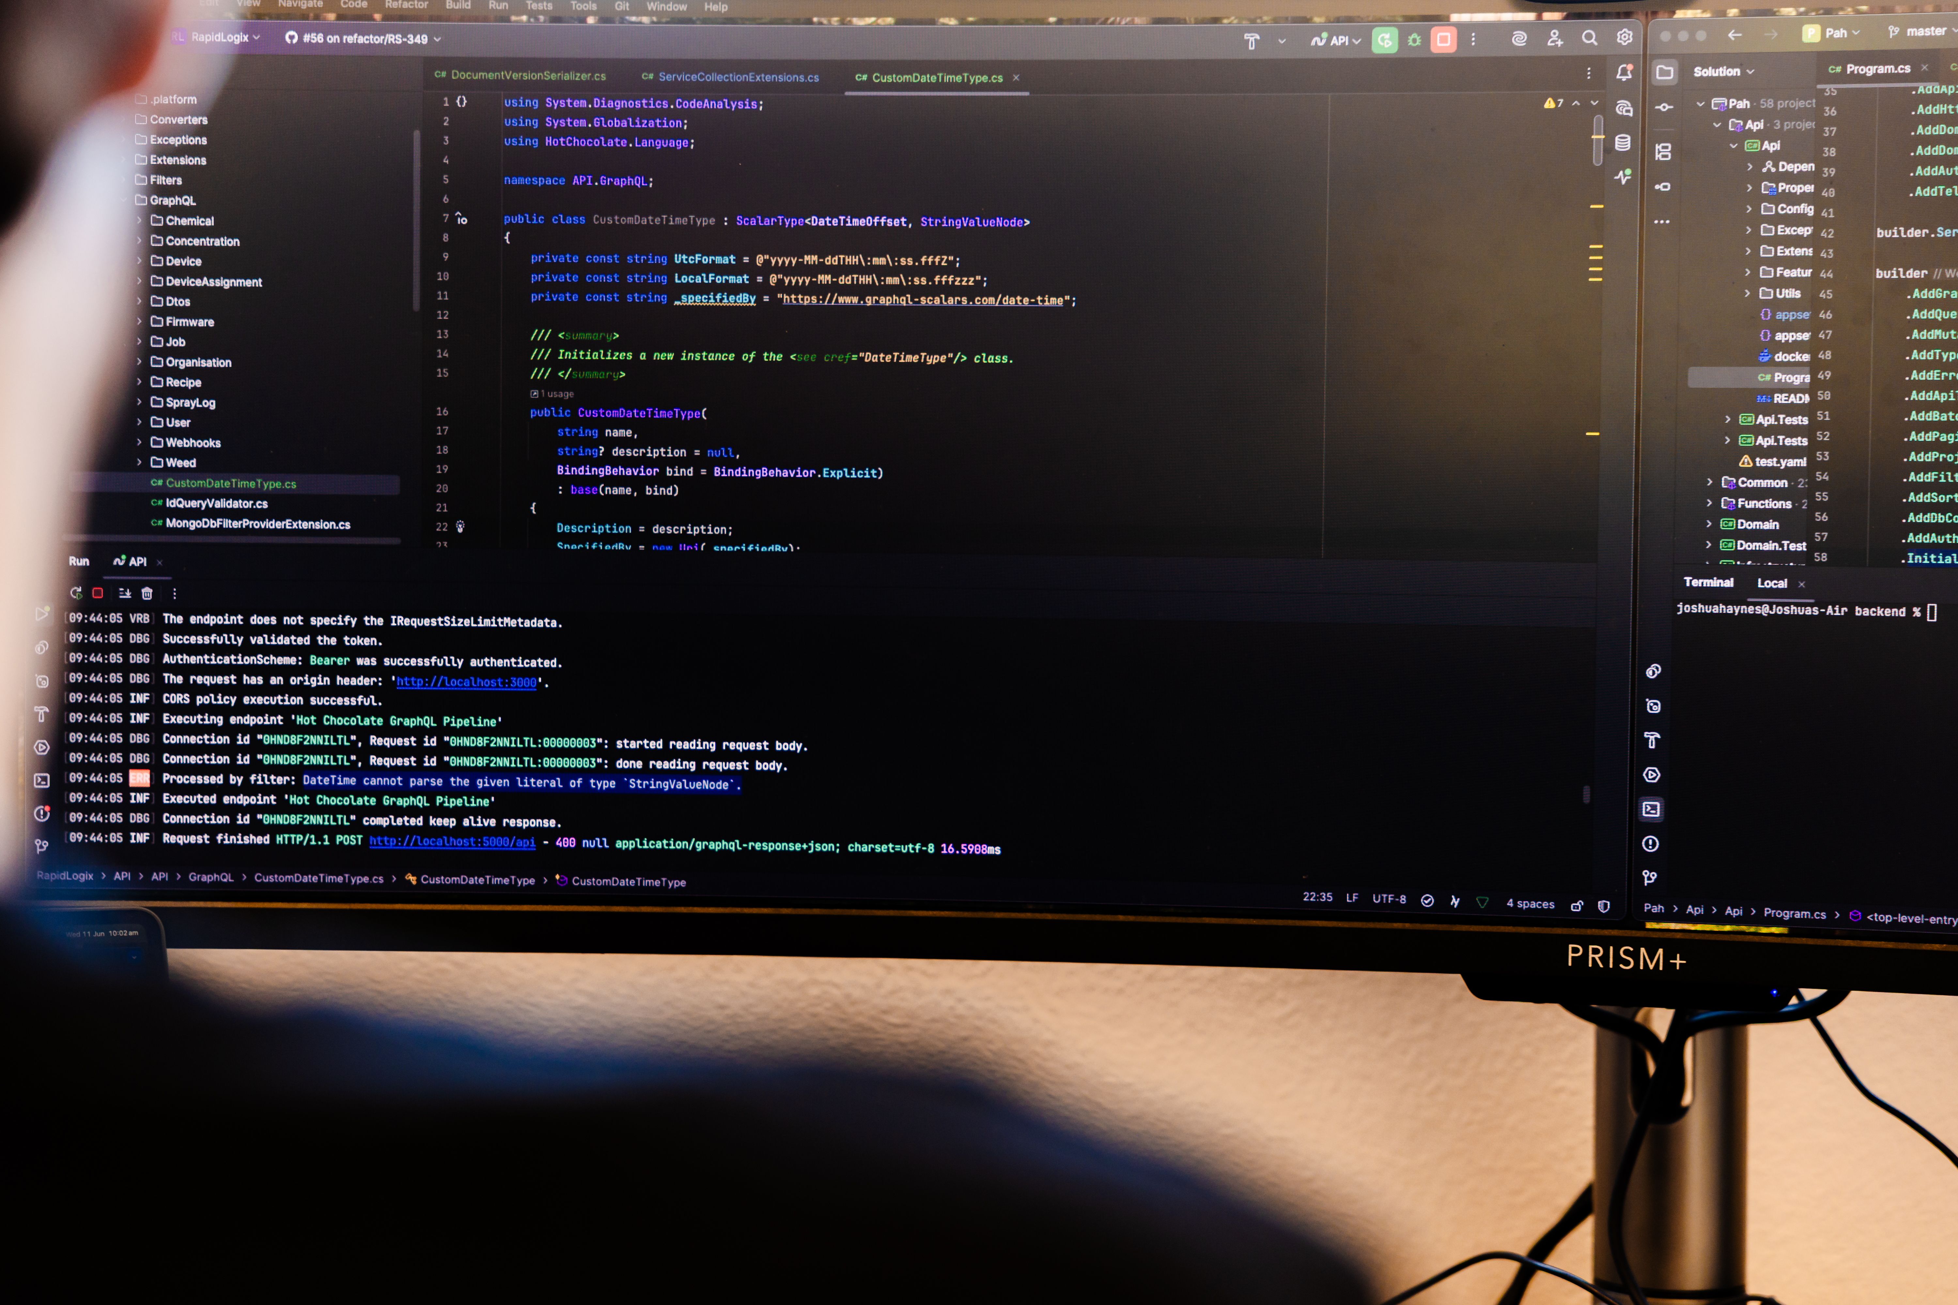The width and height of the screenshot is (1958, 1305).
Task: Expand the Domain project node
Action: point(1709,524)
